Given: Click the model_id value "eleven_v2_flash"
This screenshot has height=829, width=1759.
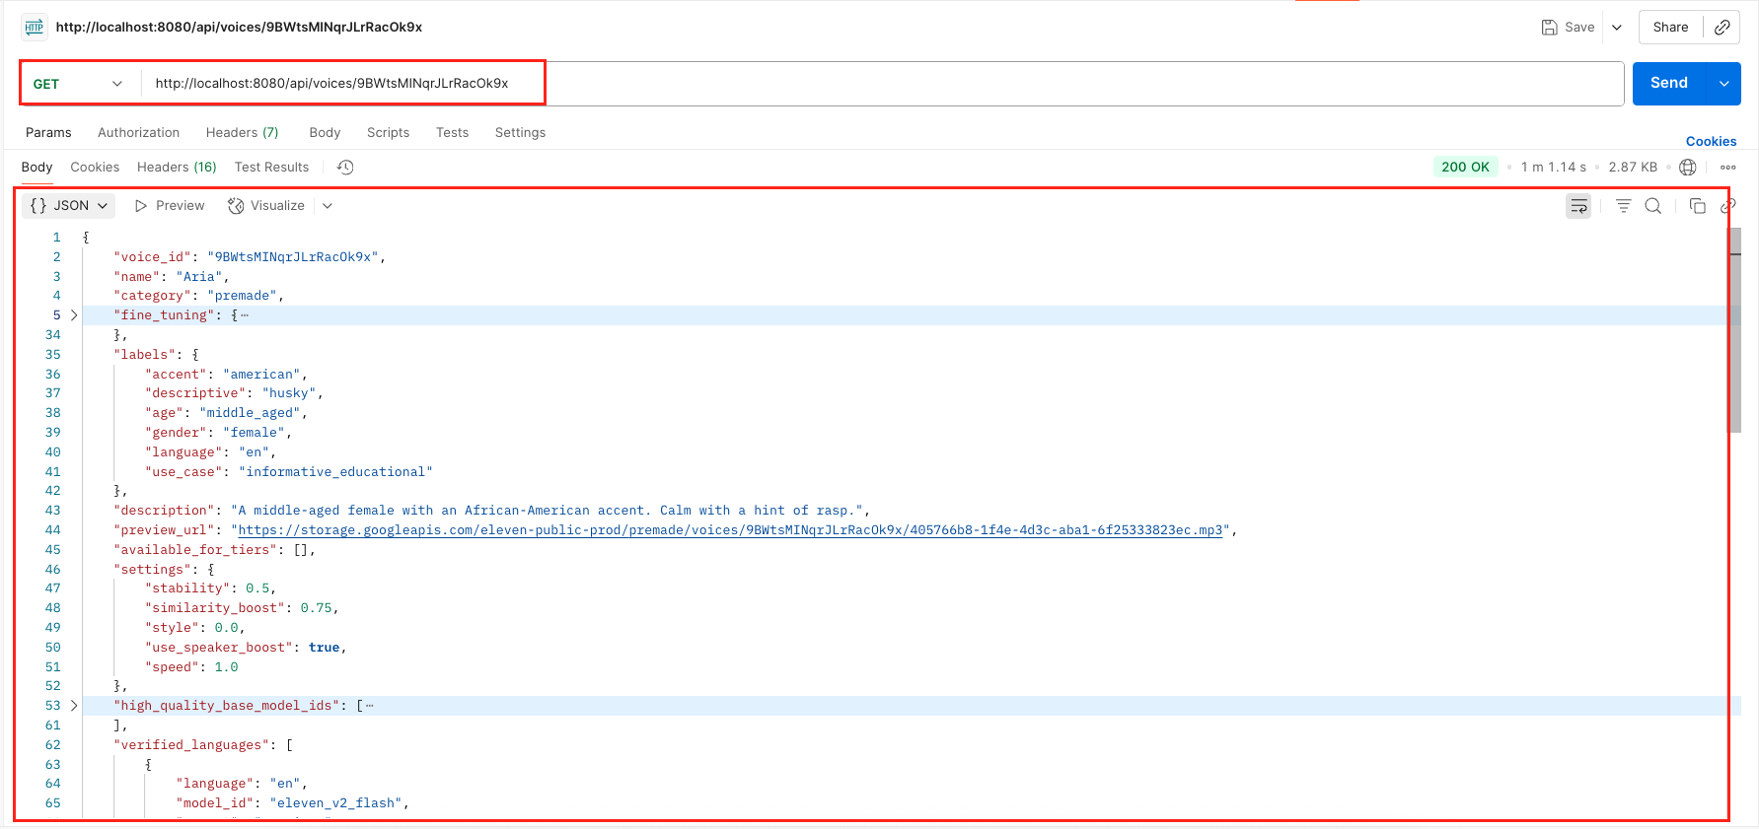Looking at the screenshot, I should point(335,803).
